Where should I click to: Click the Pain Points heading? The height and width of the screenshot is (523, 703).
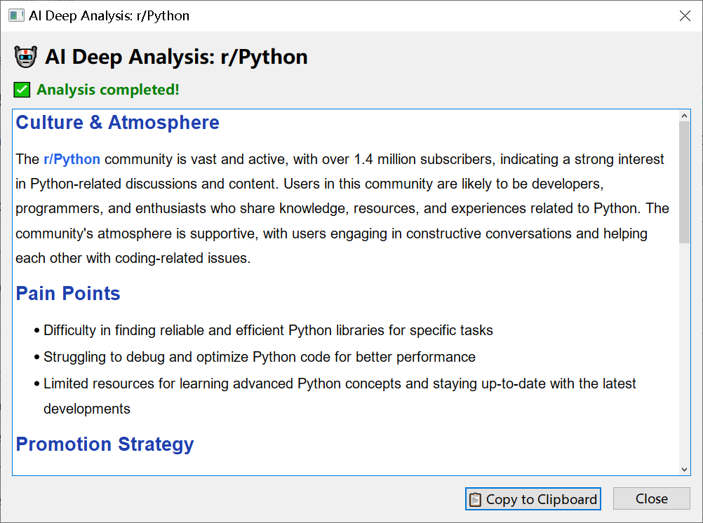tap(68, 293)
